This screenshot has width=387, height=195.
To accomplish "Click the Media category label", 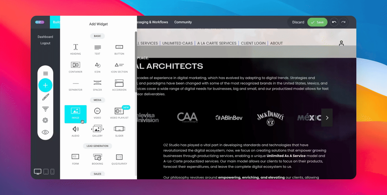I will [x=97, y=100].
